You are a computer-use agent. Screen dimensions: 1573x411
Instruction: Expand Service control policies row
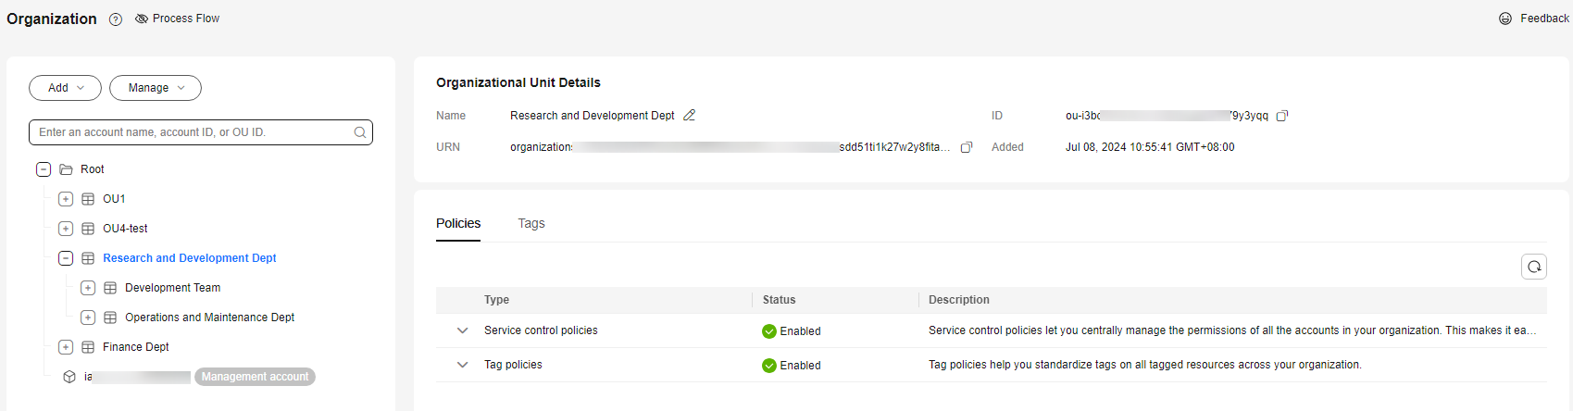(x=462, y=330)
